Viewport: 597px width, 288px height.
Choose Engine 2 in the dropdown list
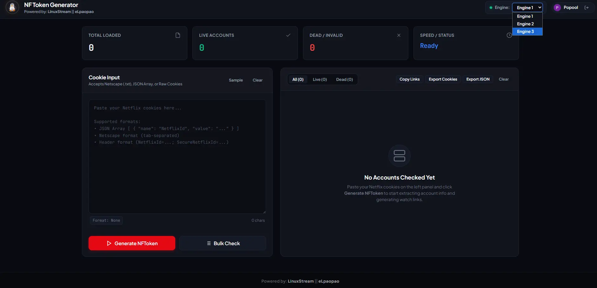(527, 24)
